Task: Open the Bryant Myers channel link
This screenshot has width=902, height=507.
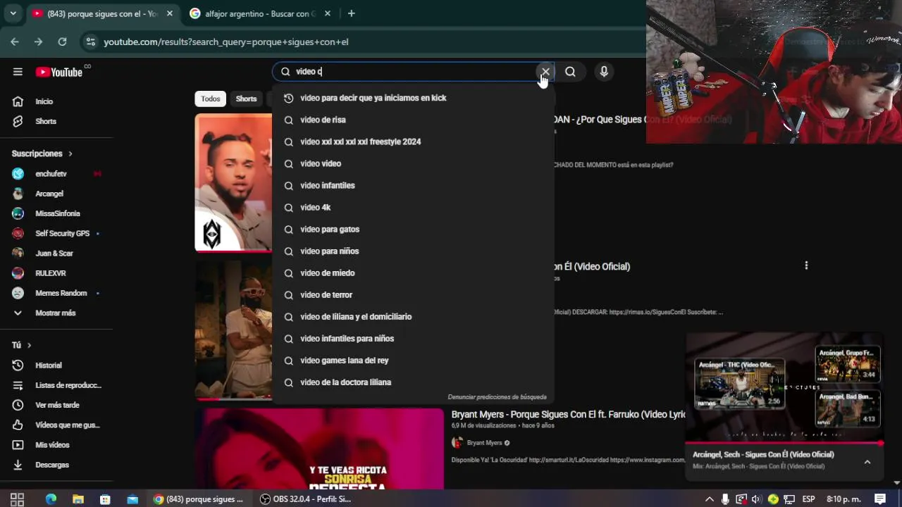Action: [x=484, y=443]
